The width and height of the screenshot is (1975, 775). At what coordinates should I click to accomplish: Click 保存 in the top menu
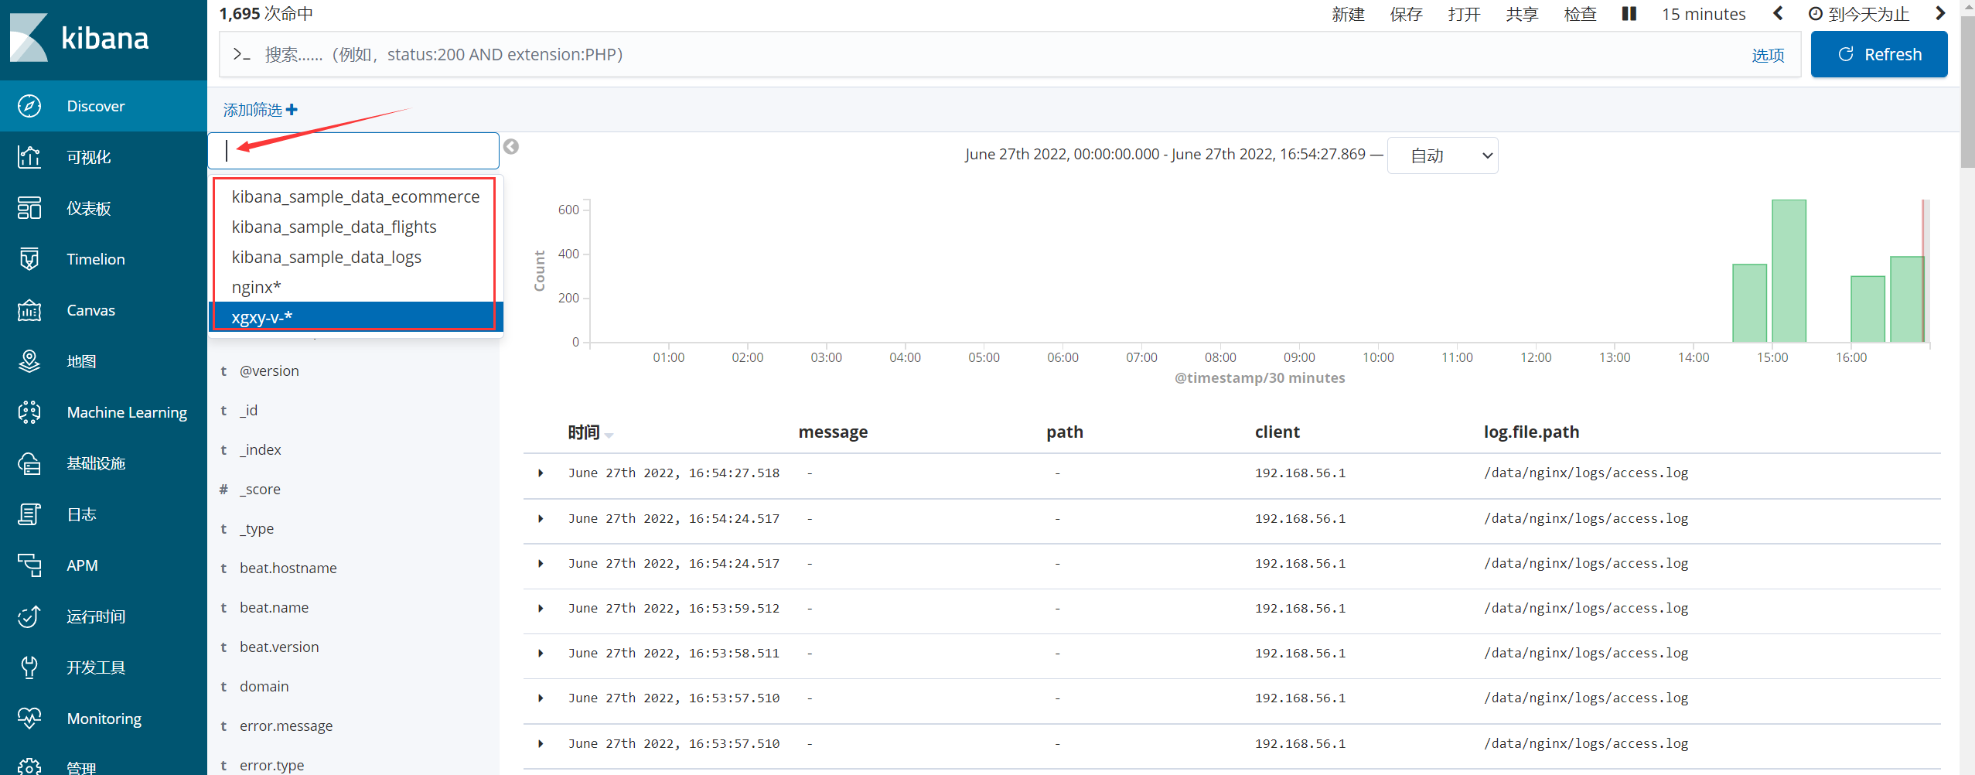pos(1406,14)
